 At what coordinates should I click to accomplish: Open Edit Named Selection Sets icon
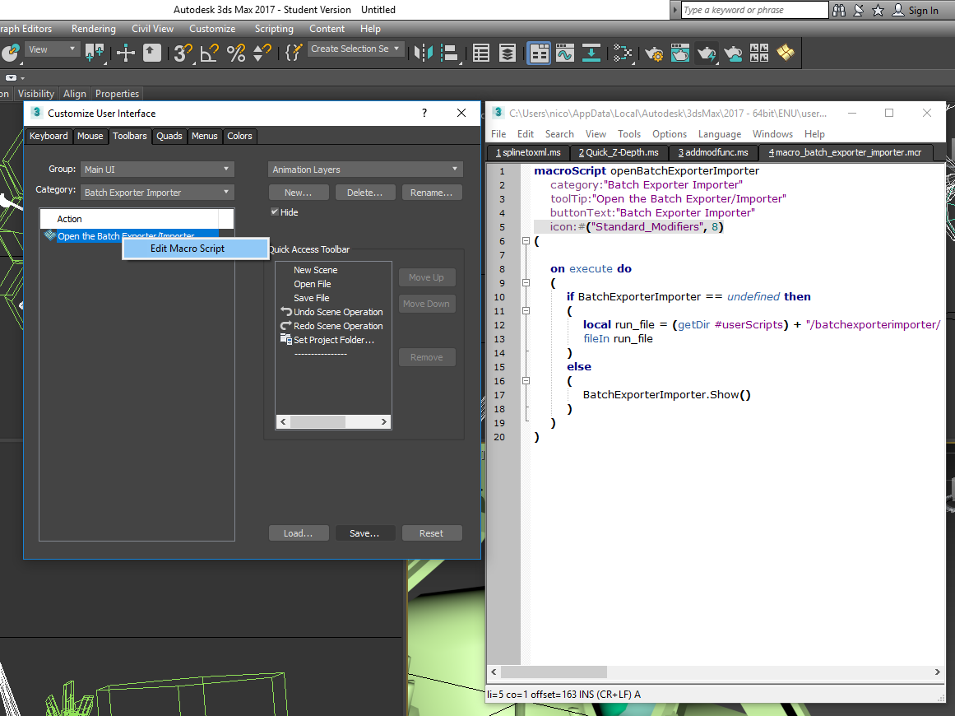pos(294,53)
